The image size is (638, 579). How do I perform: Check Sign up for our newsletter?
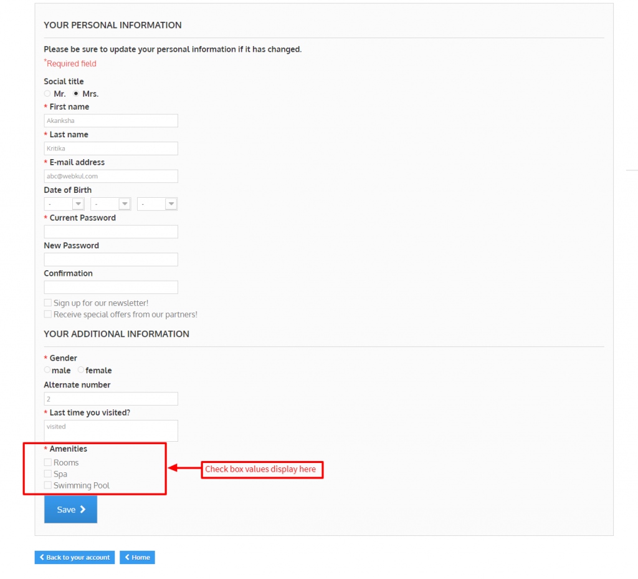(48, 303)
